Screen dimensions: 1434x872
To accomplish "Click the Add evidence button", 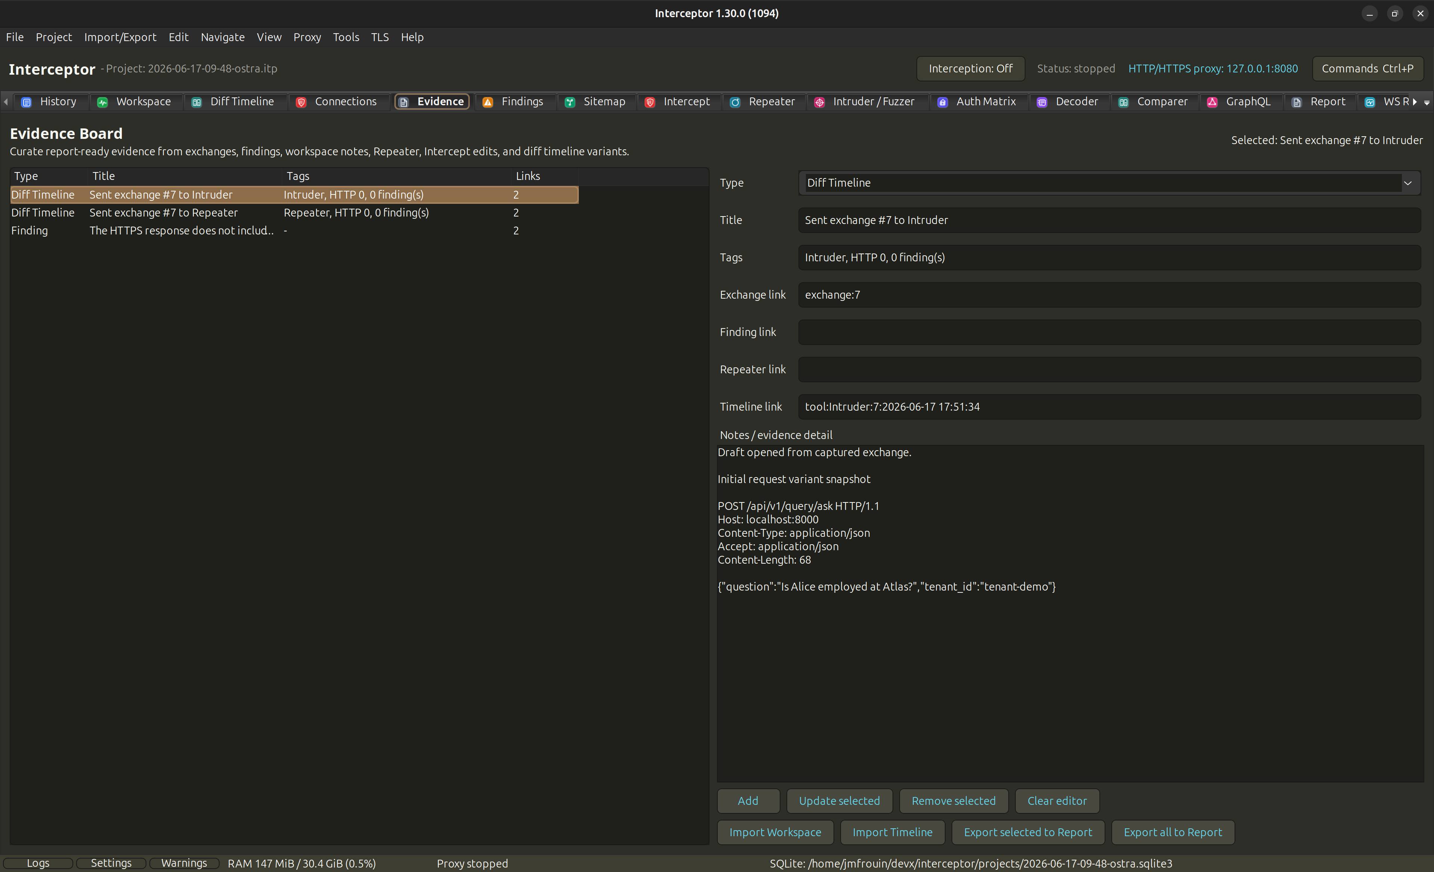I will click(748, 801).
